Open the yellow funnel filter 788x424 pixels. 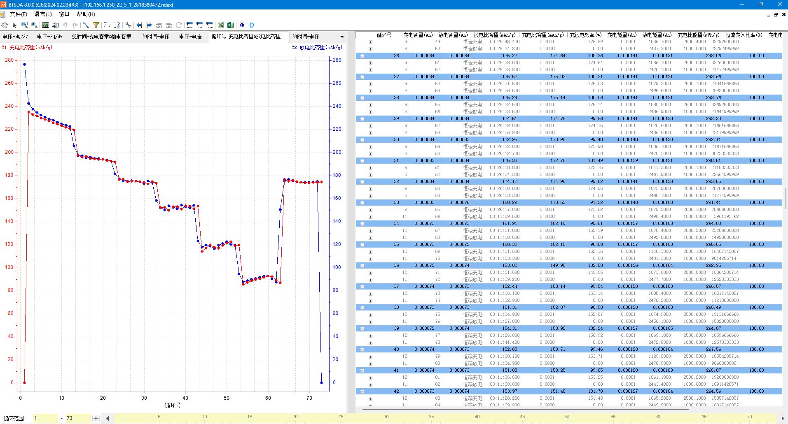[x=96, y=25]
